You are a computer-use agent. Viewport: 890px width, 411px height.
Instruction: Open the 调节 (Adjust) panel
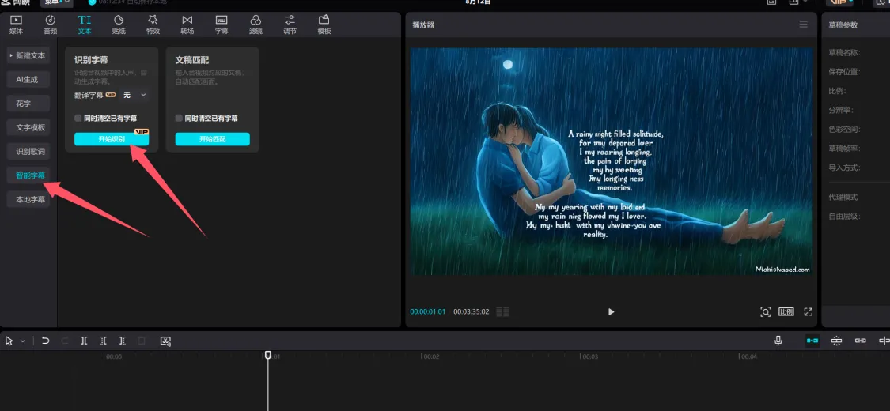point(290,24)
